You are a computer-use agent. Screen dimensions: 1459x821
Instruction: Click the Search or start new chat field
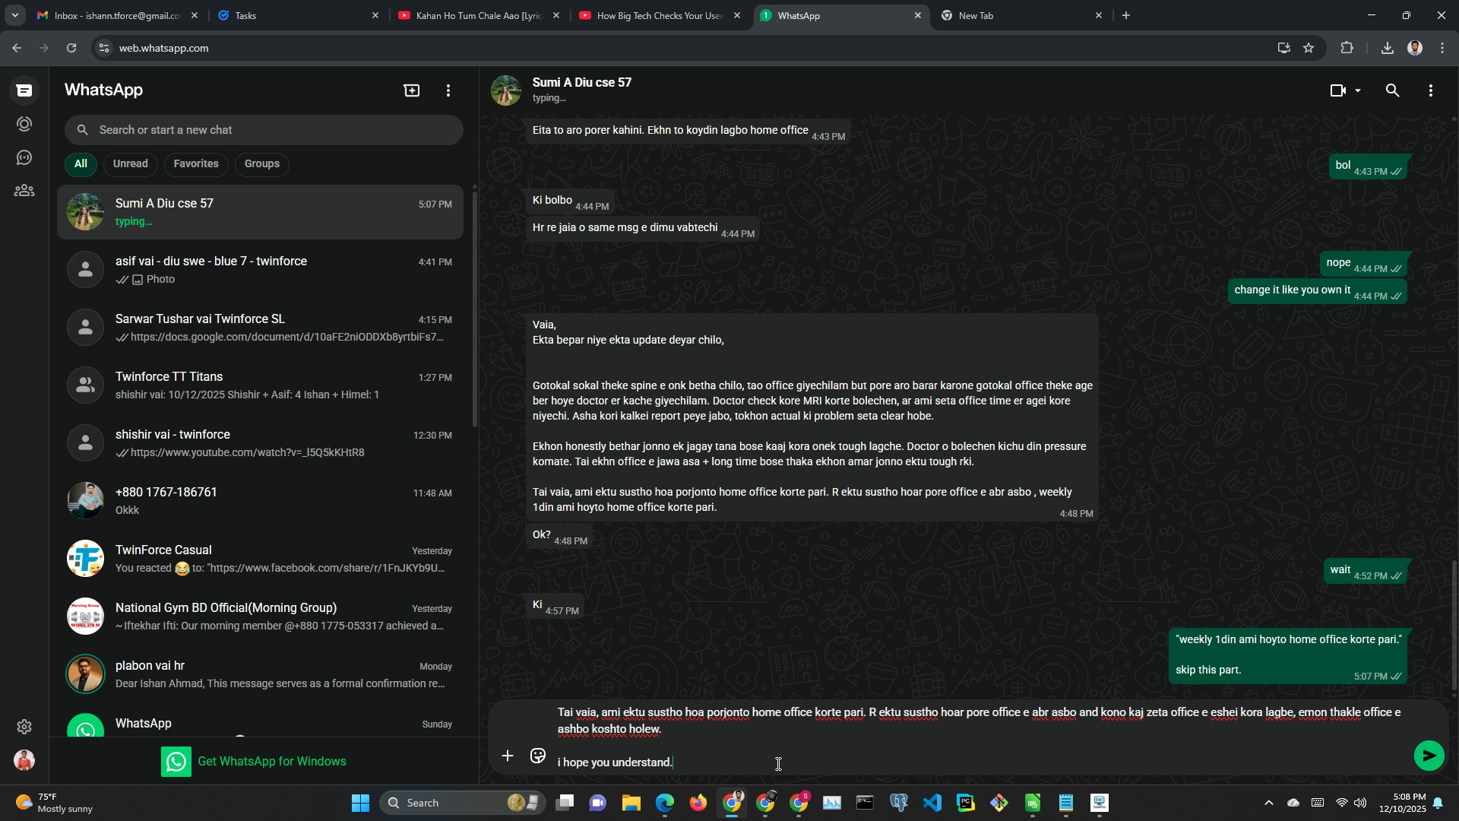(274, 130)
